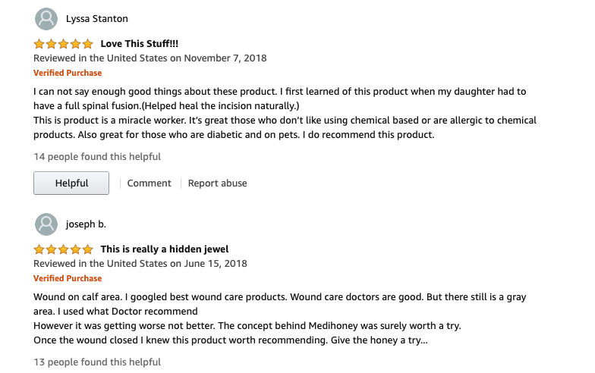Open 'This is really a hidden jewel' title

(164, 249)
